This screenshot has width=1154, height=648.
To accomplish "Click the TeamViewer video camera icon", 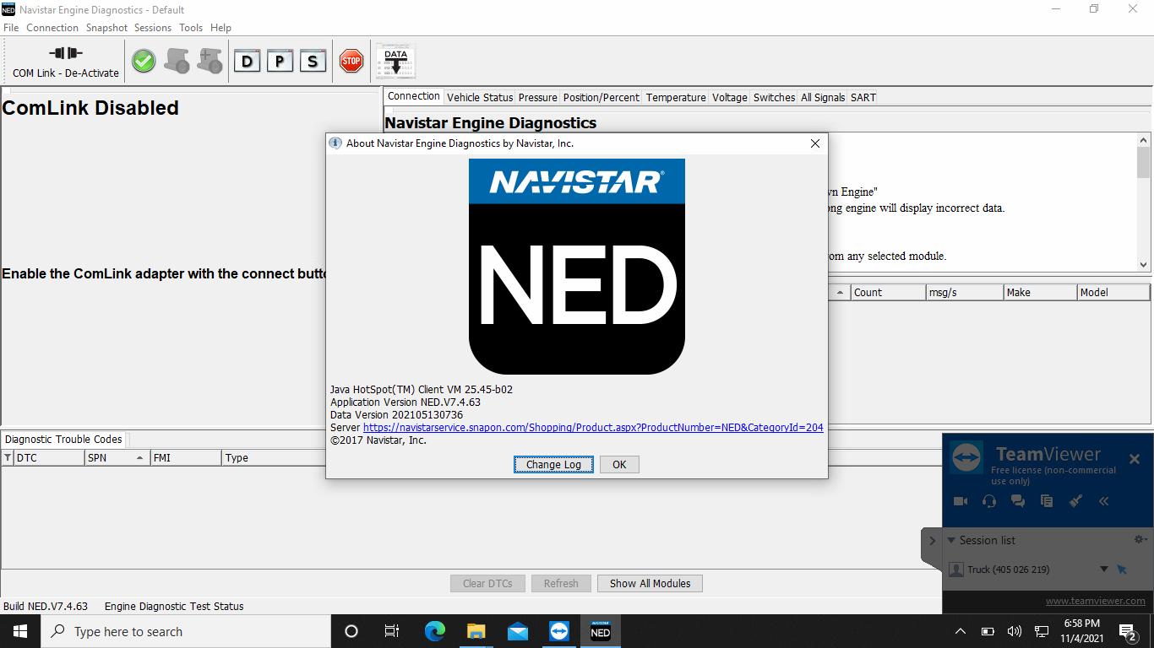I will pyautogui.click(x=961, y=501).
